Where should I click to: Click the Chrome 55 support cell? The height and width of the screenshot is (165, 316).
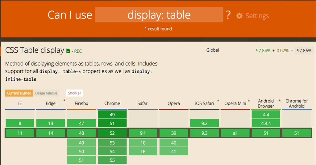(112, 160)
